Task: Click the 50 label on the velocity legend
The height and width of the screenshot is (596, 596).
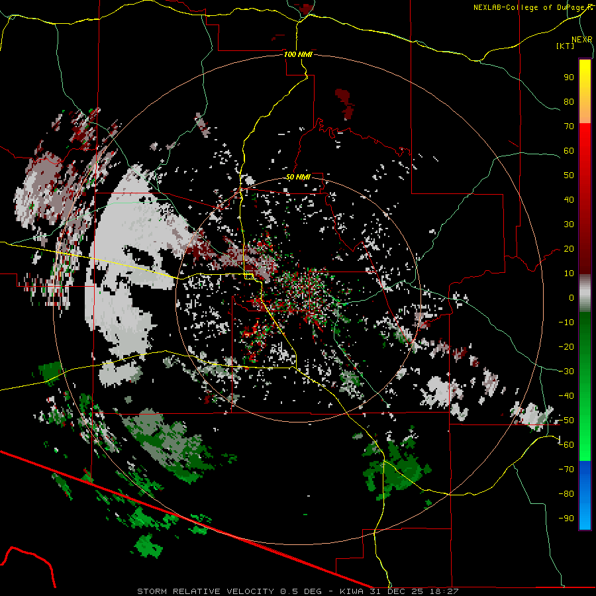Action: click(569, 175)
